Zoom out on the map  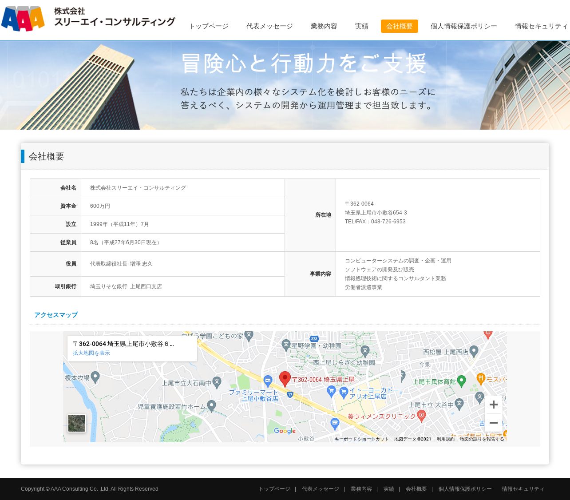point(493,423)
